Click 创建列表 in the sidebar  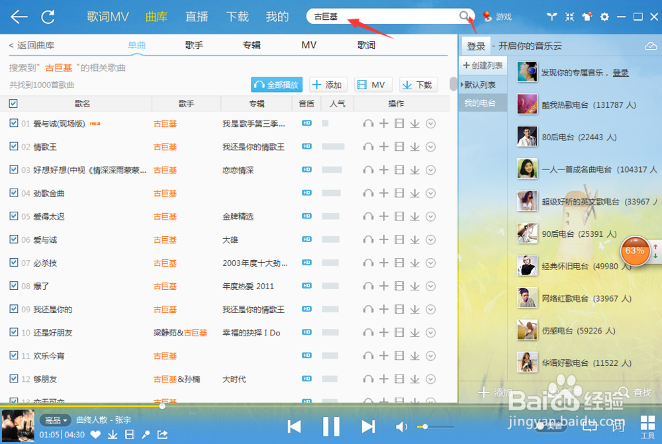[x=483, y=66]
